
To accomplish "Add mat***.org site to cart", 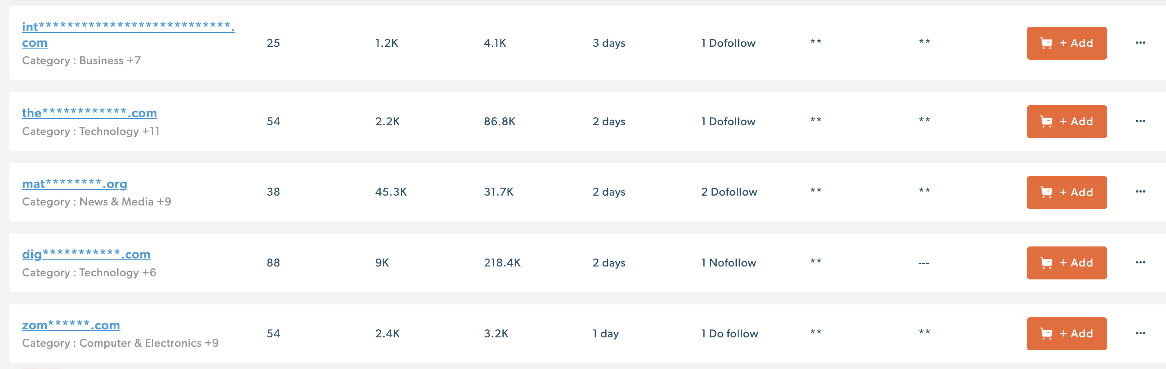I will [x=1066, y=193].
